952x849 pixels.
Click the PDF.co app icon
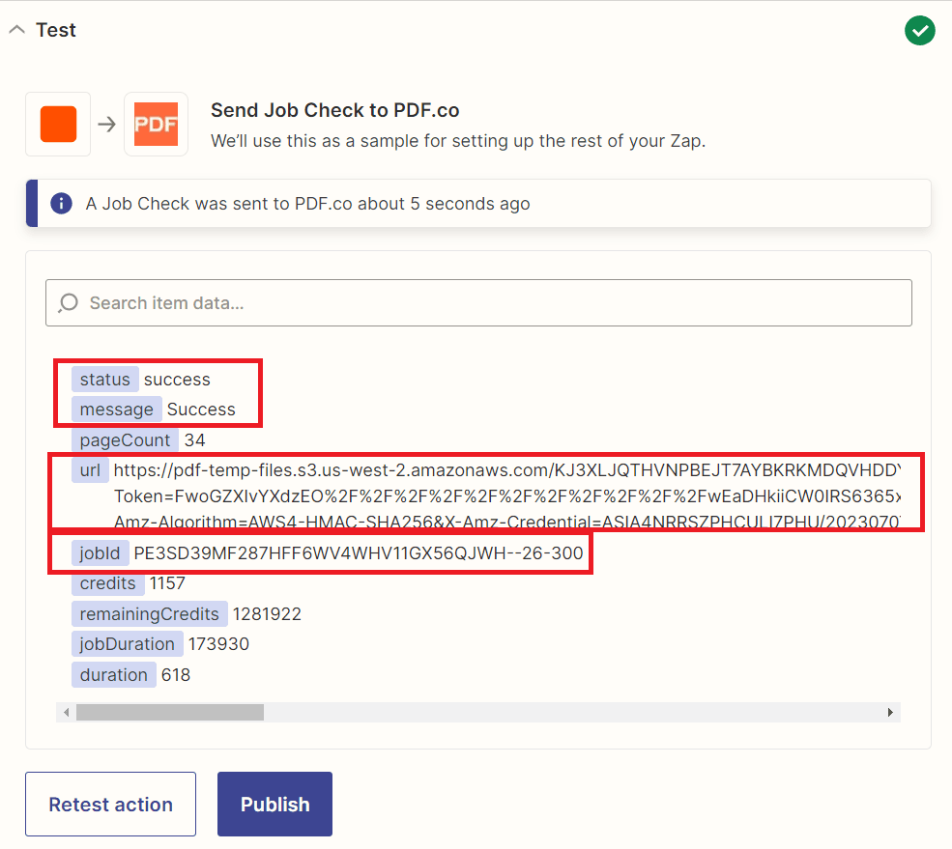click(155, 124)
